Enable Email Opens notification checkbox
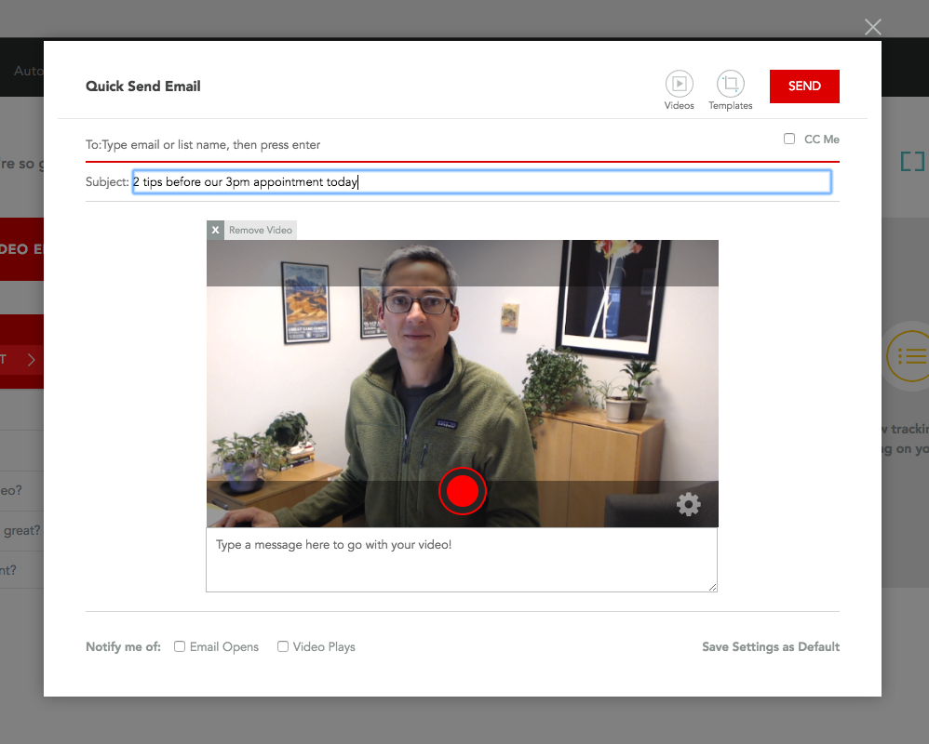The image size is (929, 744). pos(180,646)
